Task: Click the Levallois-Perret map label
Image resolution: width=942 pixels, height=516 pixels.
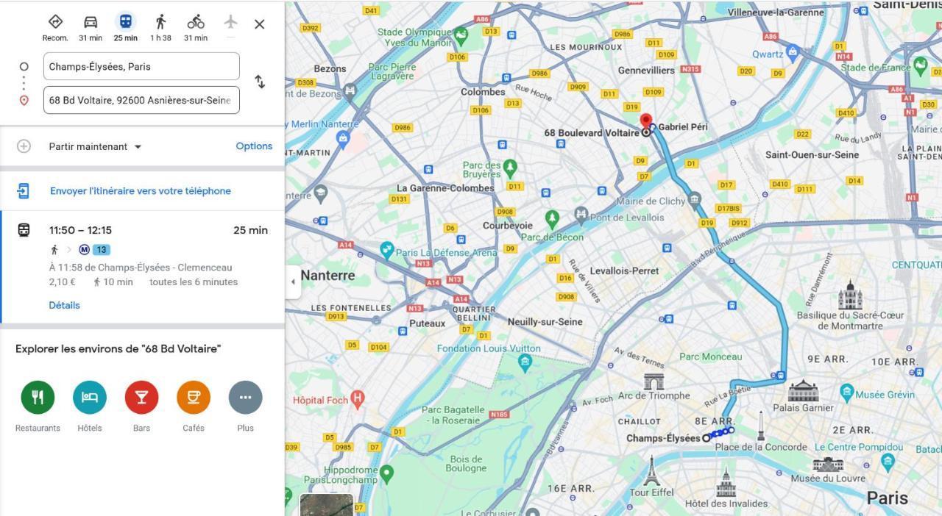Action: [625, 270]
